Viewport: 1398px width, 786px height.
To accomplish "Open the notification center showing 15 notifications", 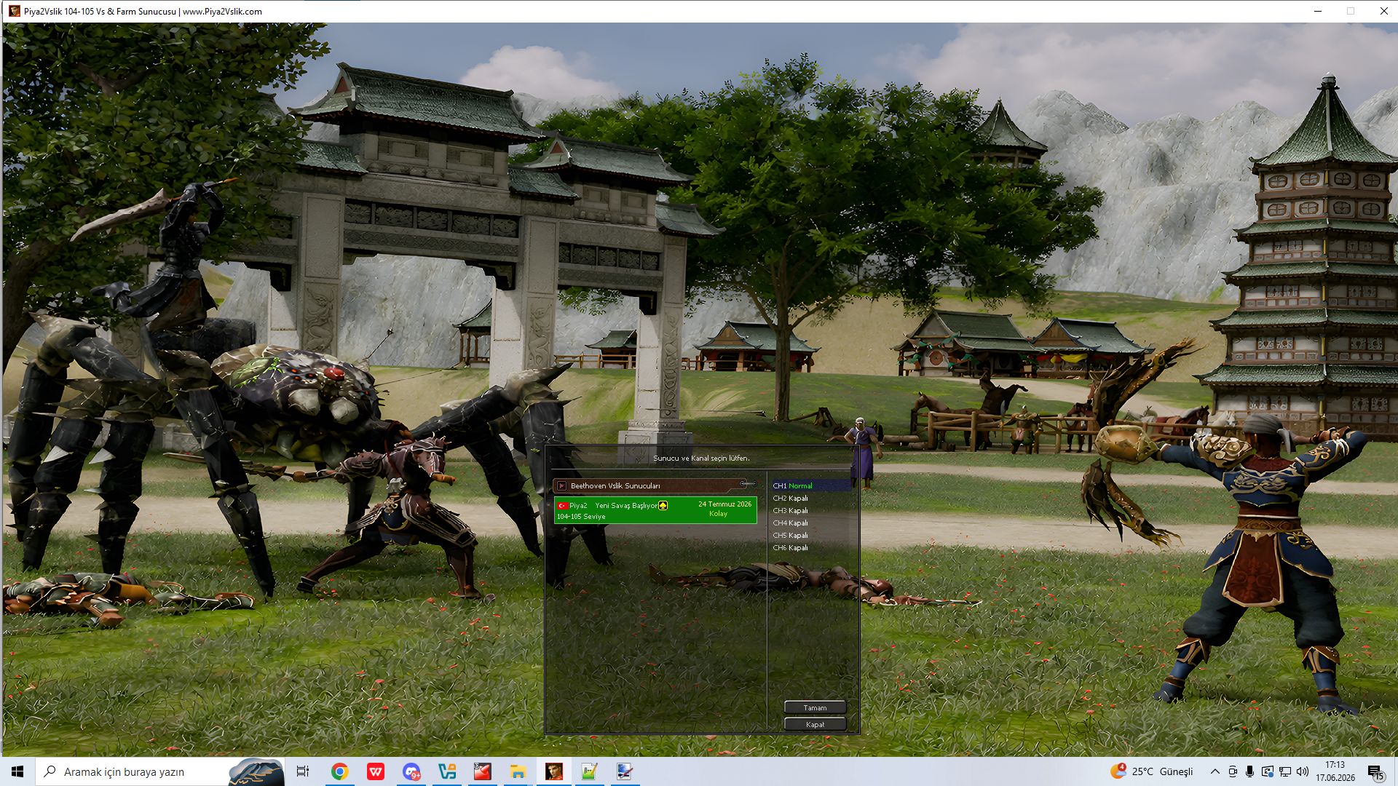I will click(x=1375, y=772).
